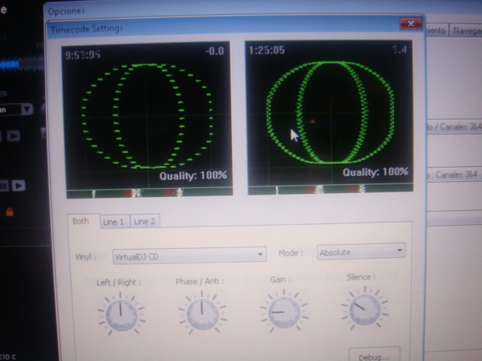Screen dimensions: 482x361
Task: Click the Silence knob
Action: (x=365, y=308)
